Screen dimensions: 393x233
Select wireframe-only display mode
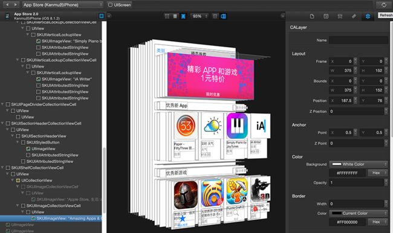(x=167, y=16)
